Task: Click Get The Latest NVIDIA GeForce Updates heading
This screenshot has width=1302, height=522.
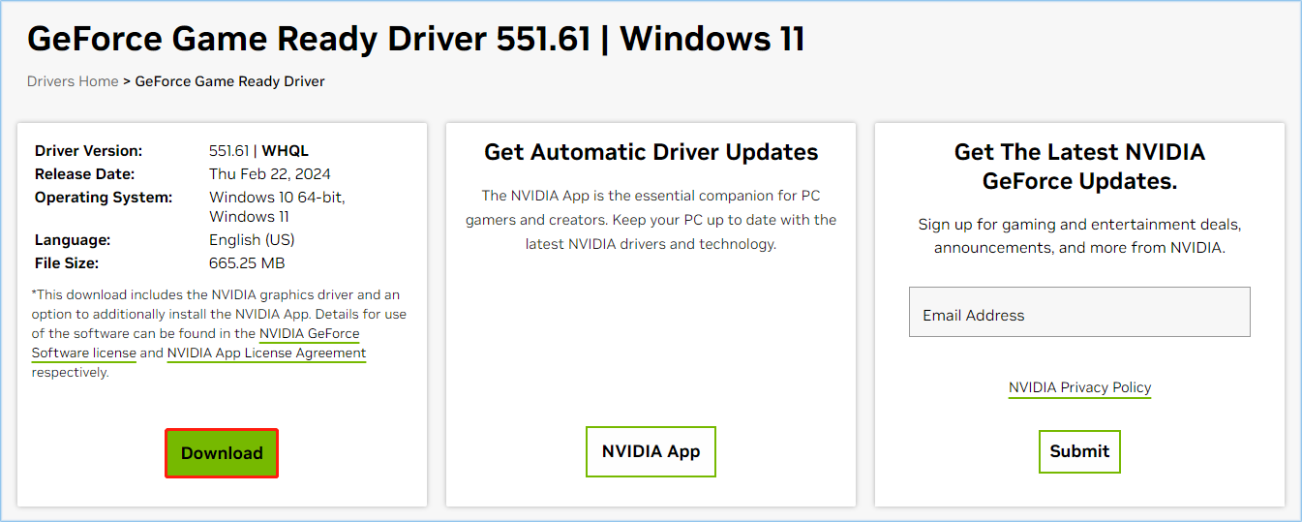Action: (1079, 167)
